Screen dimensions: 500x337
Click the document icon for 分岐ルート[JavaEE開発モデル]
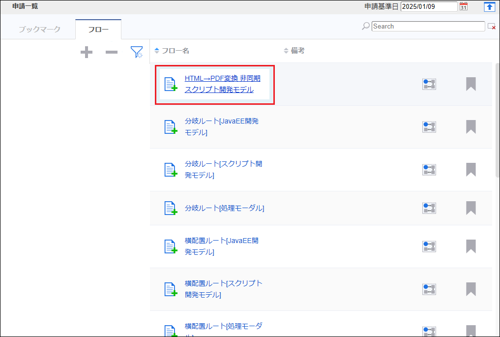[170, 127]
